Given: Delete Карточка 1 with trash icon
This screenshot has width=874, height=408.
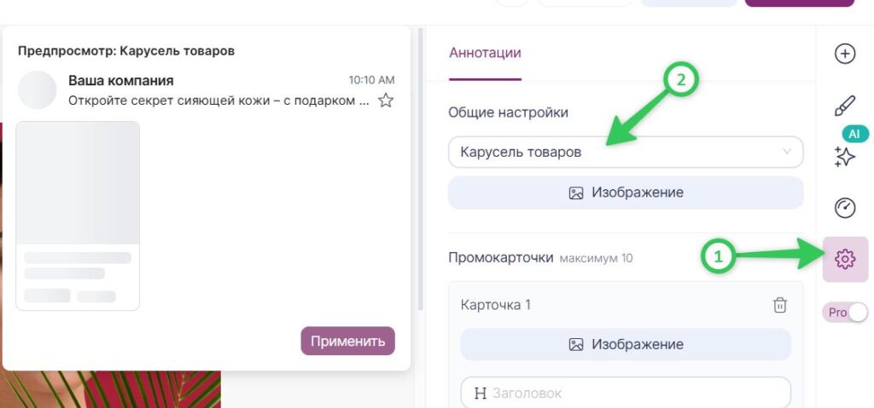Looking at the screenshot, I should click(x=780, y=305).
